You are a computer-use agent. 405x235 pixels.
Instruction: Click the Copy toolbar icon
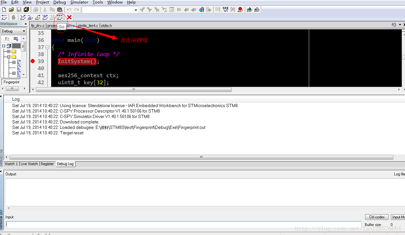point(52,10)
